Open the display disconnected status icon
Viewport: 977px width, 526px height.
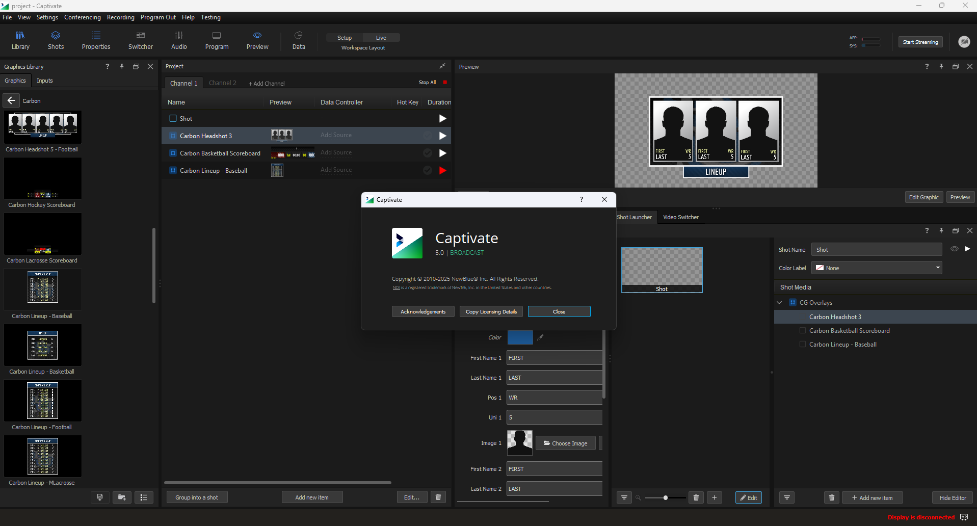[964, 517]
